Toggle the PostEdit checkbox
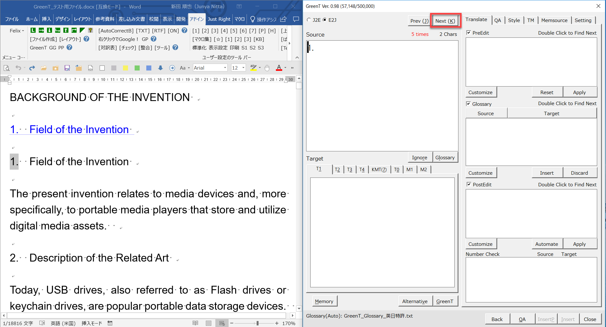Image resolution: width=606 pixels, height=327 pixels. pos(469,184)
